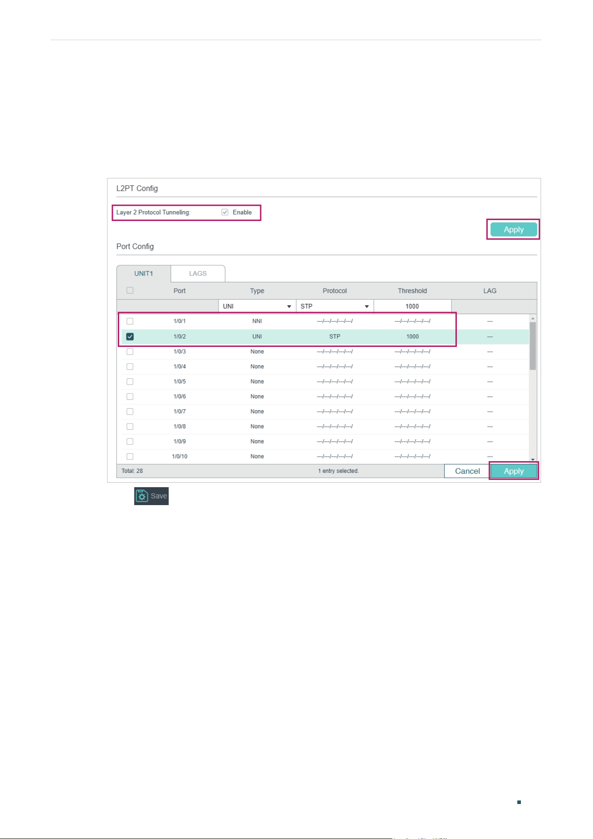This screenshot has height=839, width=593.
Task: Uncheck the selected port 1/0/2 row
Action: (x=130, y=337)
